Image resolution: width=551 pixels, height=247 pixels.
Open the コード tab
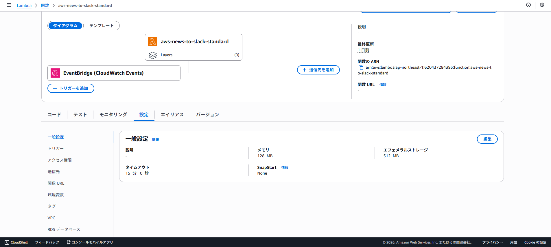(54, 115)
